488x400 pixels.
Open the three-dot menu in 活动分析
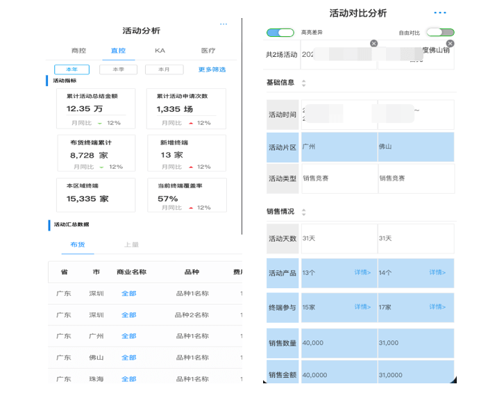[224, 24]
